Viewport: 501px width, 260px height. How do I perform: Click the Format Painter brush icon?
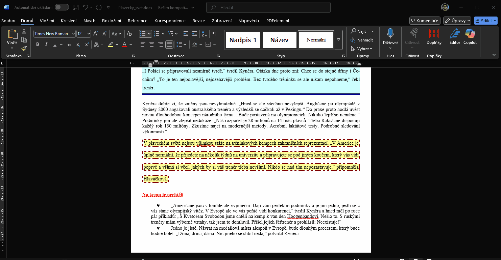pyautogui.click(x=24, y=48)
